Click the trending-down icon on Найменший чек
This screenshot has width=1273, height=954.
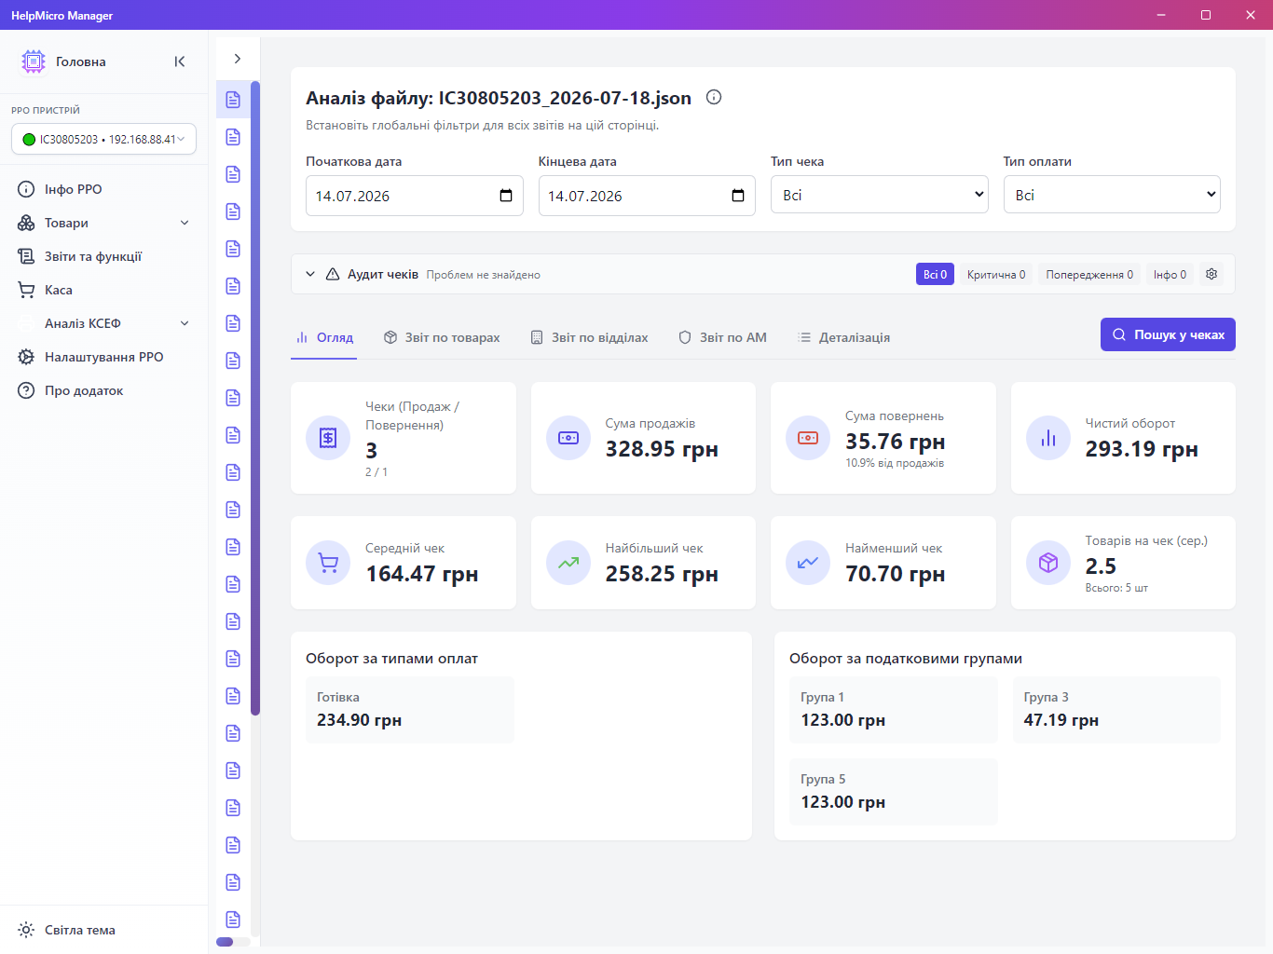tap(808, 563)
